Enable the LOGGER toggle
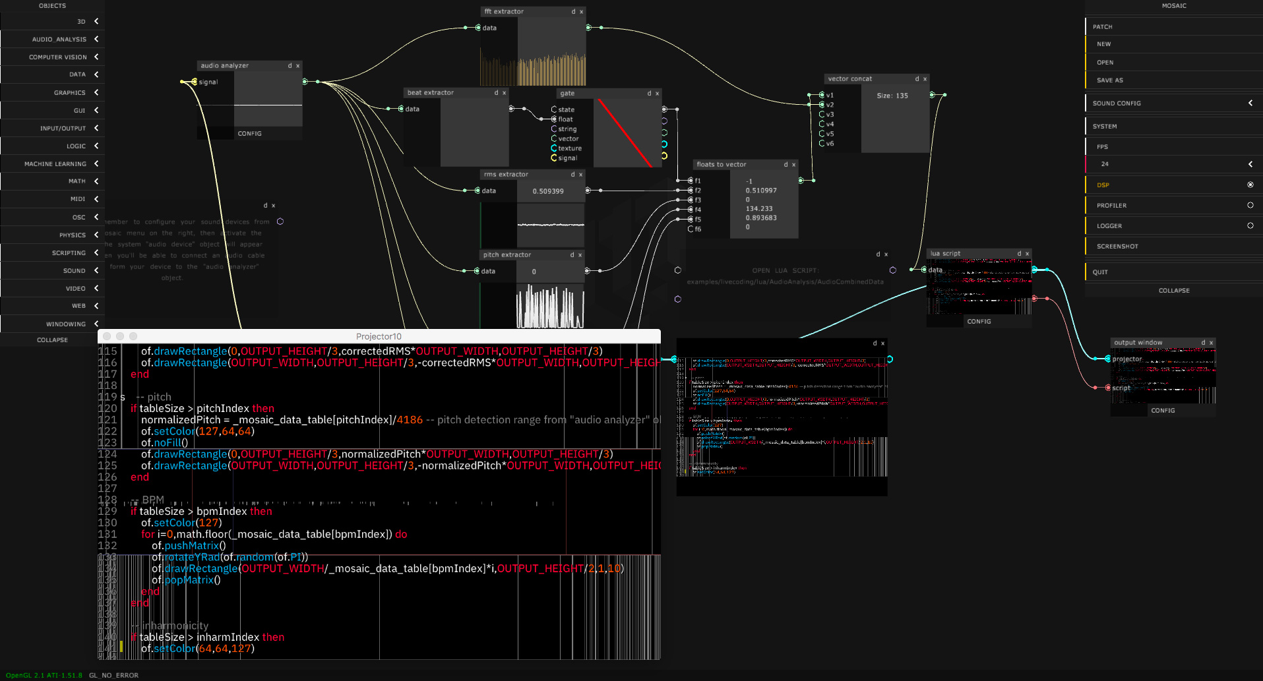The image size is (1263, 681). pyautogui.click(x=1250, y=225)
